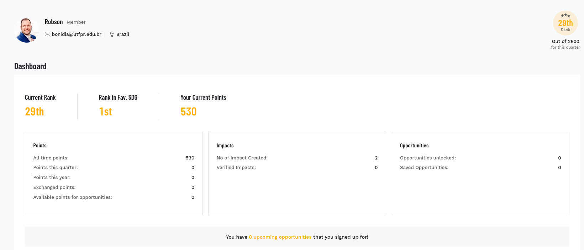Open Robson's profile photo

pyautogui.click(x=27, y=30)
